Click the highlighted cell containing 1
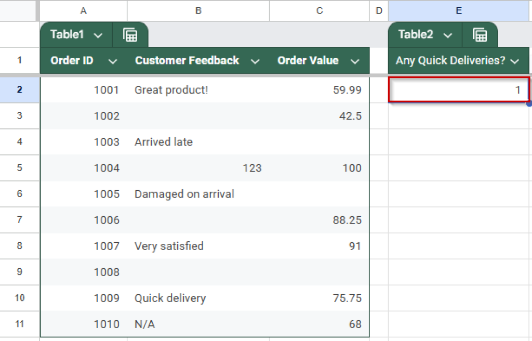 click(x=458, y=89)
